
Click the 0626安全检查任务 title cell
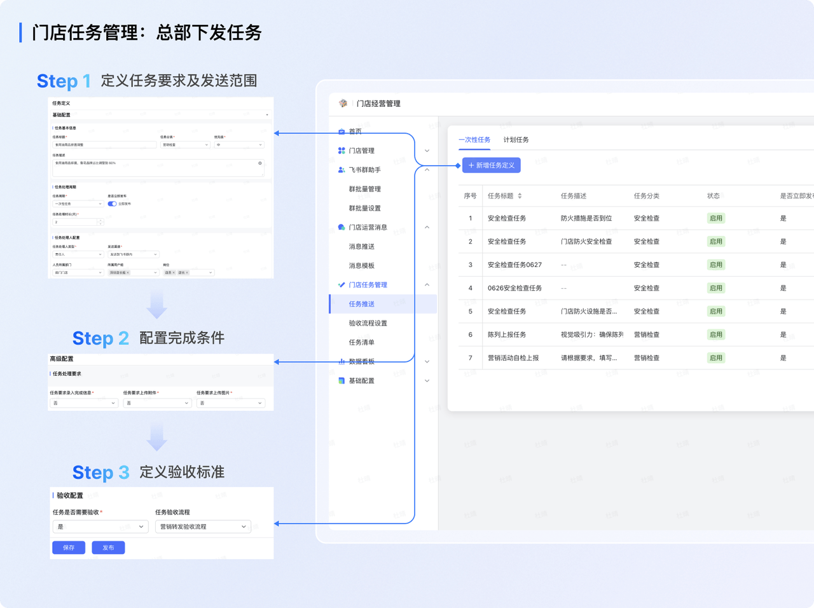click(514, 288)
